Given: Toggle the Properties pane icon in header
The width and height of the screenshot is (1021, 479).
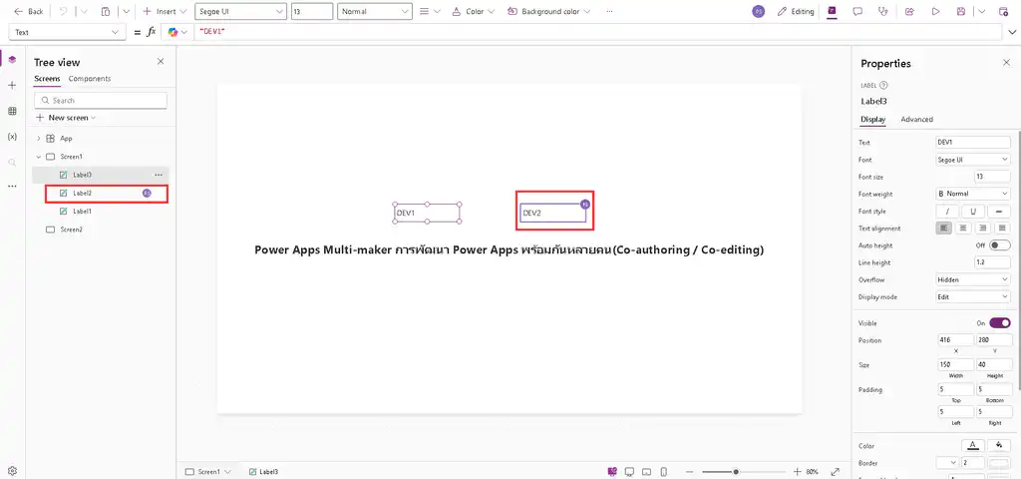Looking at the screenshot, I should click(832, 11).
